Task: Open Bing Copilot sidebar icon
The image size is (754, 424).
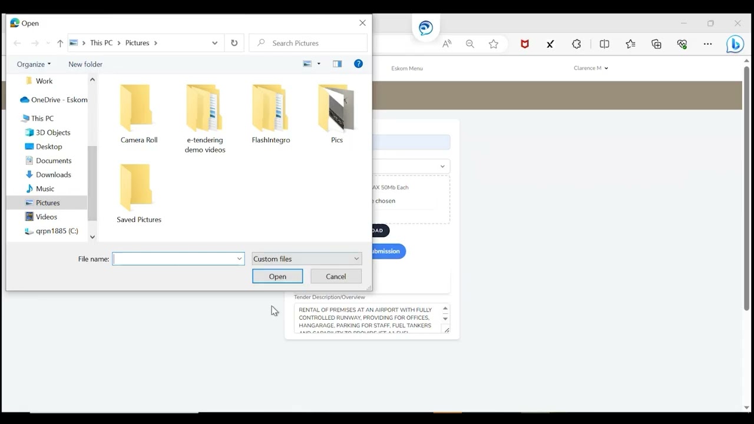Action: [x=735, y=44]
